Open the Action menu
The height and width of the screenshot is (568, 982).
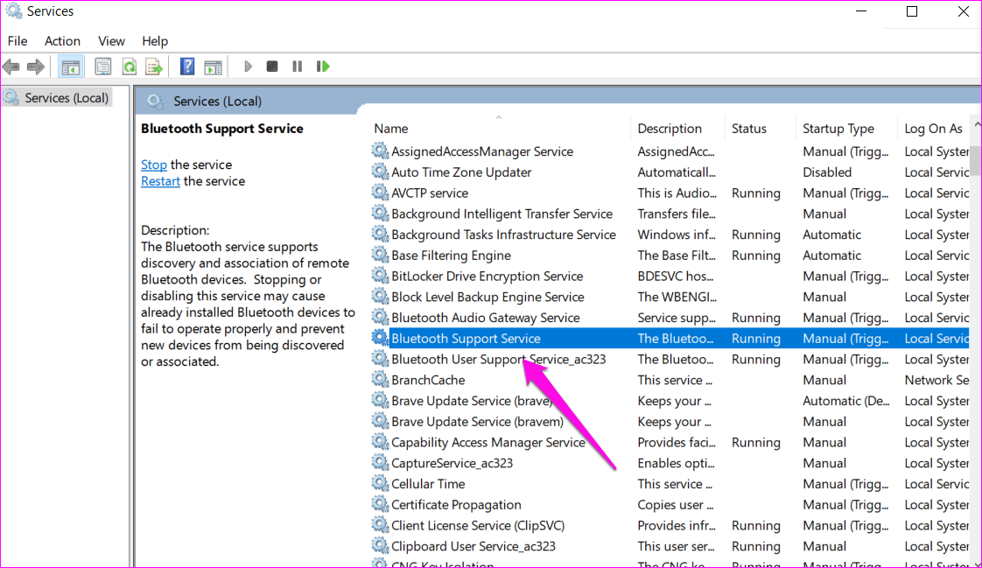(x=62, y=41)
